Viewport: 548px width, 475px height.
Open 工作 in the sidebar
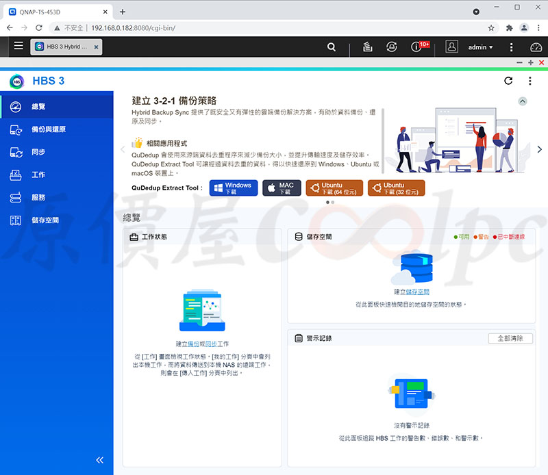(x=57, y=175)
